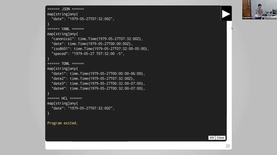277x155 pixels.
Task: Click the YAML "date" line ending in 00:00:00Z
Action: click(x=92, y=44)
